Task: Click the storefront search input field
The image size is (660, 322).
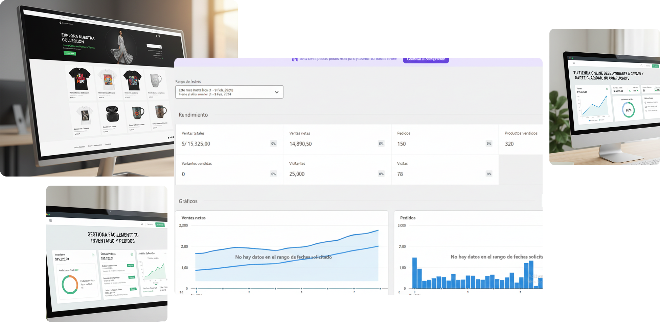Action: pos(153,46)
